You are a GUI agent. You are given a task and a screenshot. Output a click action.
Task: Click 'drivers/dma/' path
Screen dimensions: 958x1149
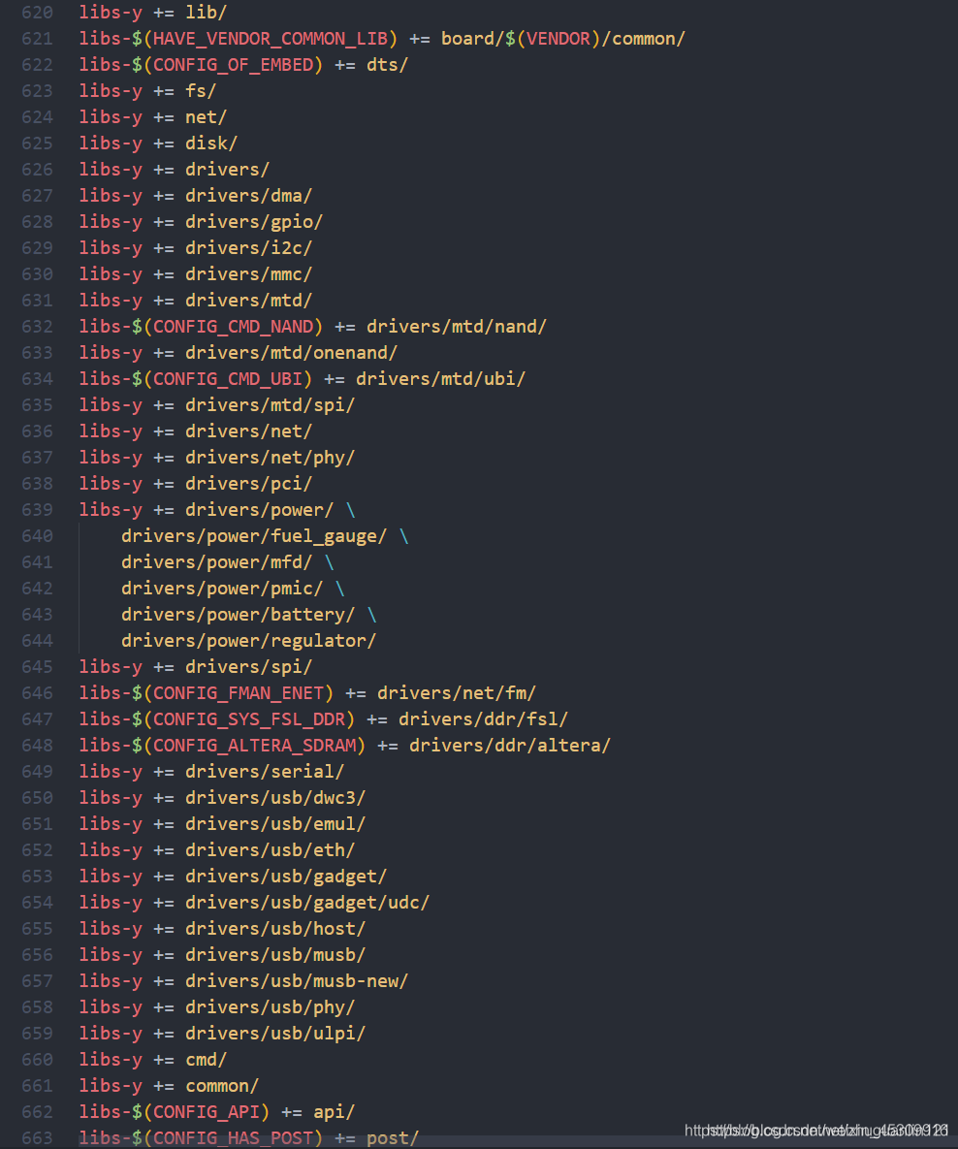pyautogui.click(x=248, y=196)
